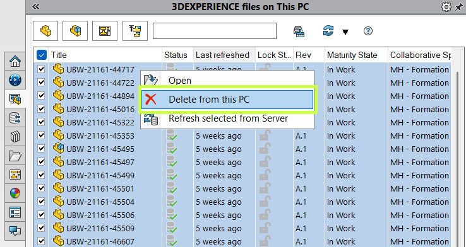The height and width of the screenshot is (247, 466).
Task: Click the yellow part filter toolbar icon
Action: pyautogui.click(x=45, y=31)
